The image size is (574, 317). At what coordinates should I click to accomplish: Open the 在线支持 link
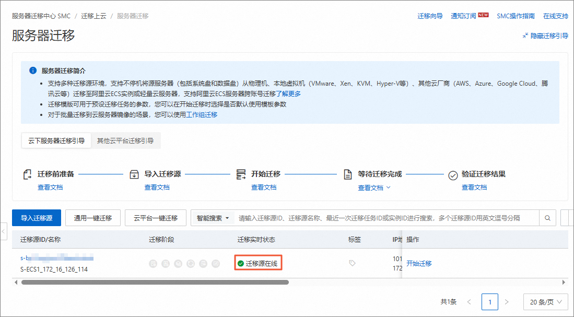[556, 16]
